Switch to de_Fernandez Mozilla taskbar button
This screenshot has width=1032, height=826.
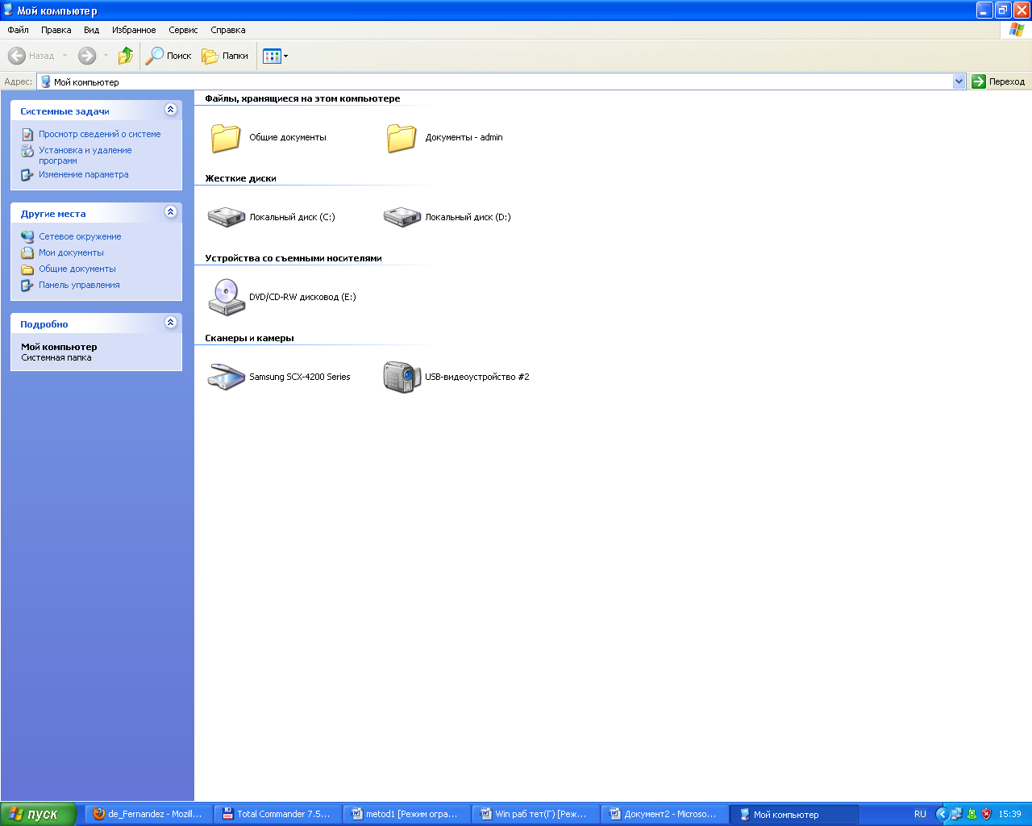pos(149,814)
